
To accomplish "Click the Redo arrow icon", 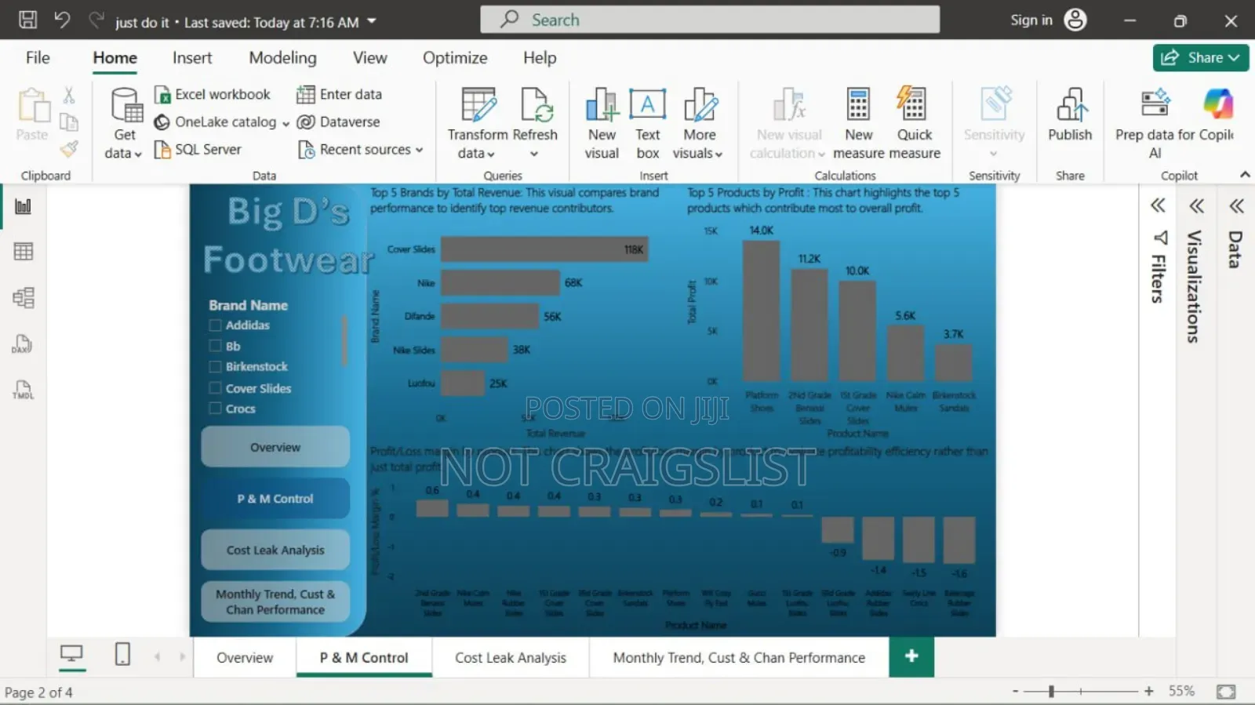I will (96, 20).
